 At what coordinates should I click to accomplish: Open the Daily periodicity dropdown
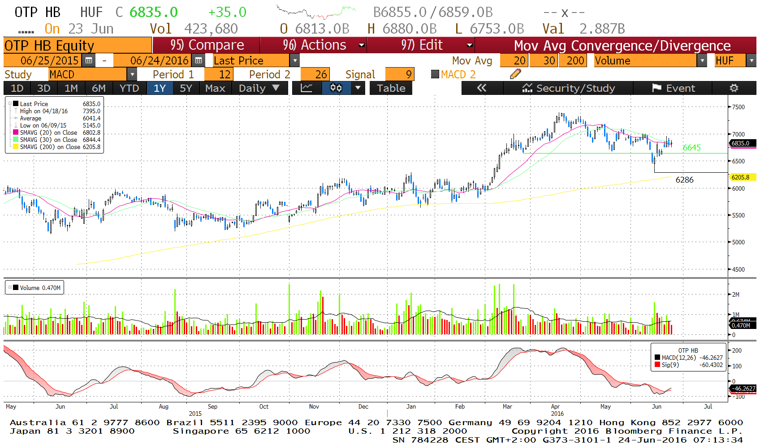pyautogui.click(x=259, y=88)
